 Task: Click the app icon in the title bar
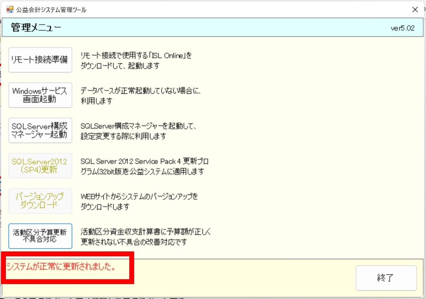coord(10,10)
